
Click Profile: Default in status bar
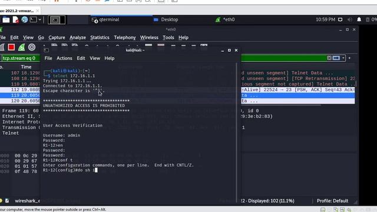(332, 201)
